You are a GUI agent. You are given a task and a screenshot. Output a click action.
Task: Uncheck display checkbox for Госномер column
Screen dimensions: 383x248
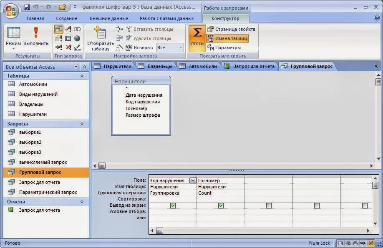click(221, 206)
